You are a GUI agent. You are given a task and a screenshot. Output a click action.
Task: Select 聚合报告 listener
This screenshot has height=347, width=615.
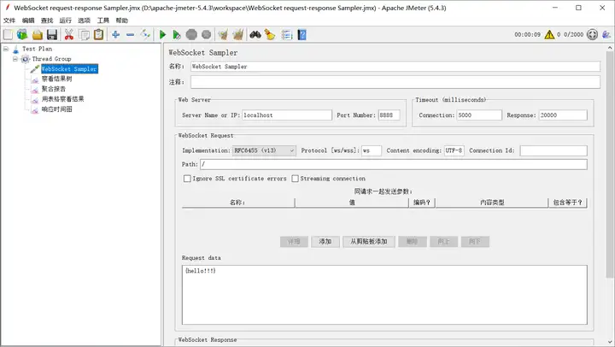tap(54, 89)
